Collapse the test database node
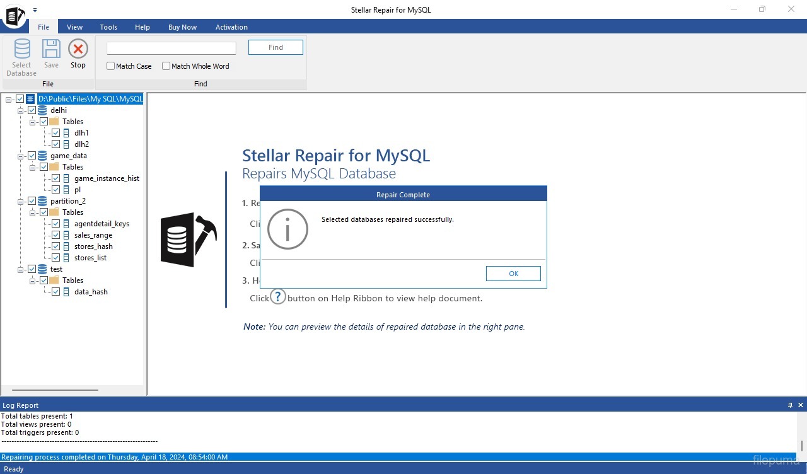 (x=21, y=269)
